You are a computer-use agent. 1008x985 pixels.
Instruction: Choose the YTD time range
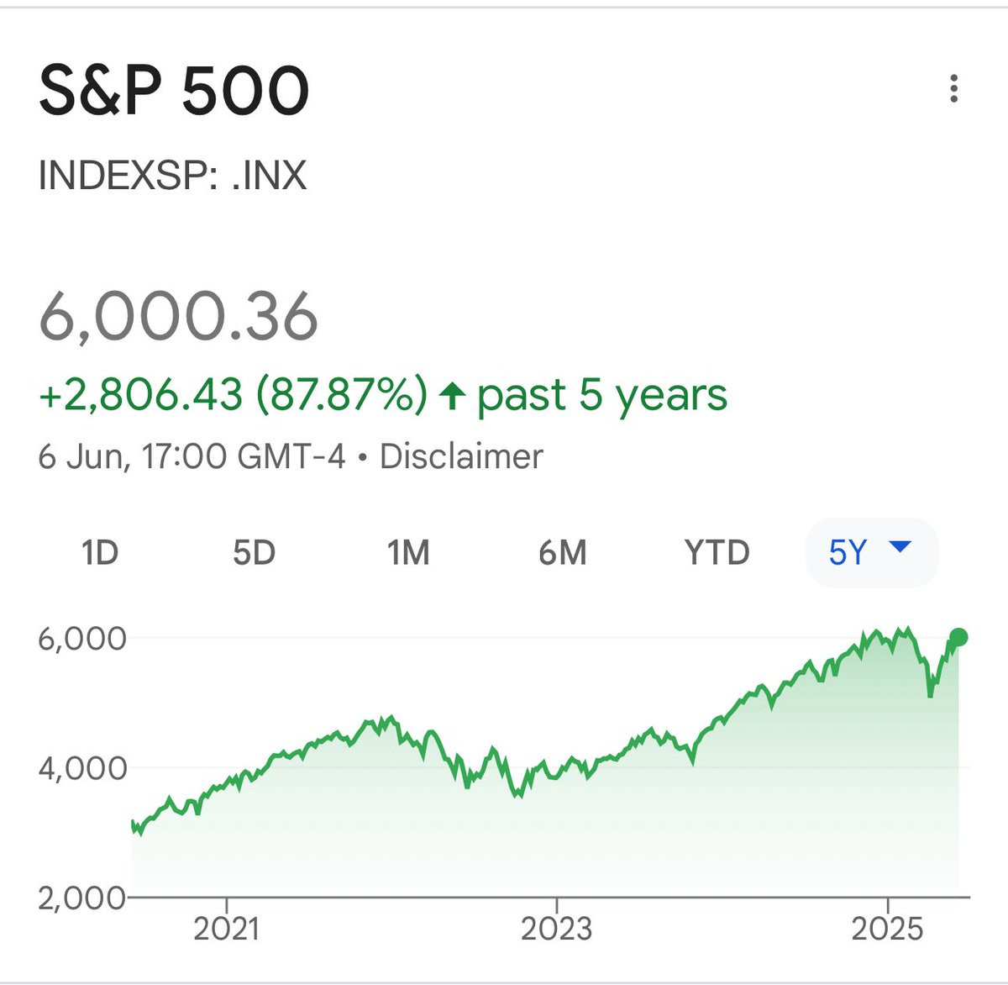(717, 553)
